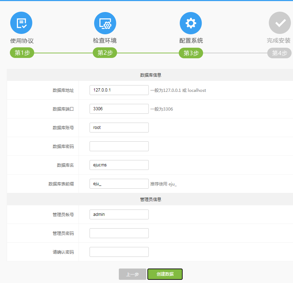Select the 第4步 step badge
Viewport: 293px width, 283px height.
pos(279,53)
